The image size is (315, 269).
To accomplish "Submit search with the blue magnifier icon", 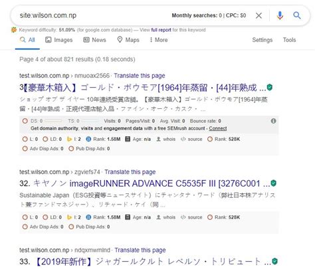I will (x=297, y=15).
